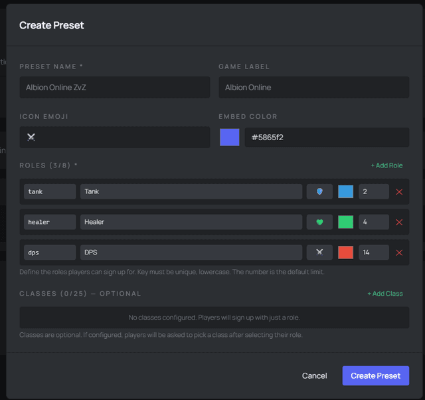Image resolution: width=425 pixels, height=400 pixels.
Task: Click the #5865f2 hex color input
Action: pyautogui.click(x=327, y=138)
